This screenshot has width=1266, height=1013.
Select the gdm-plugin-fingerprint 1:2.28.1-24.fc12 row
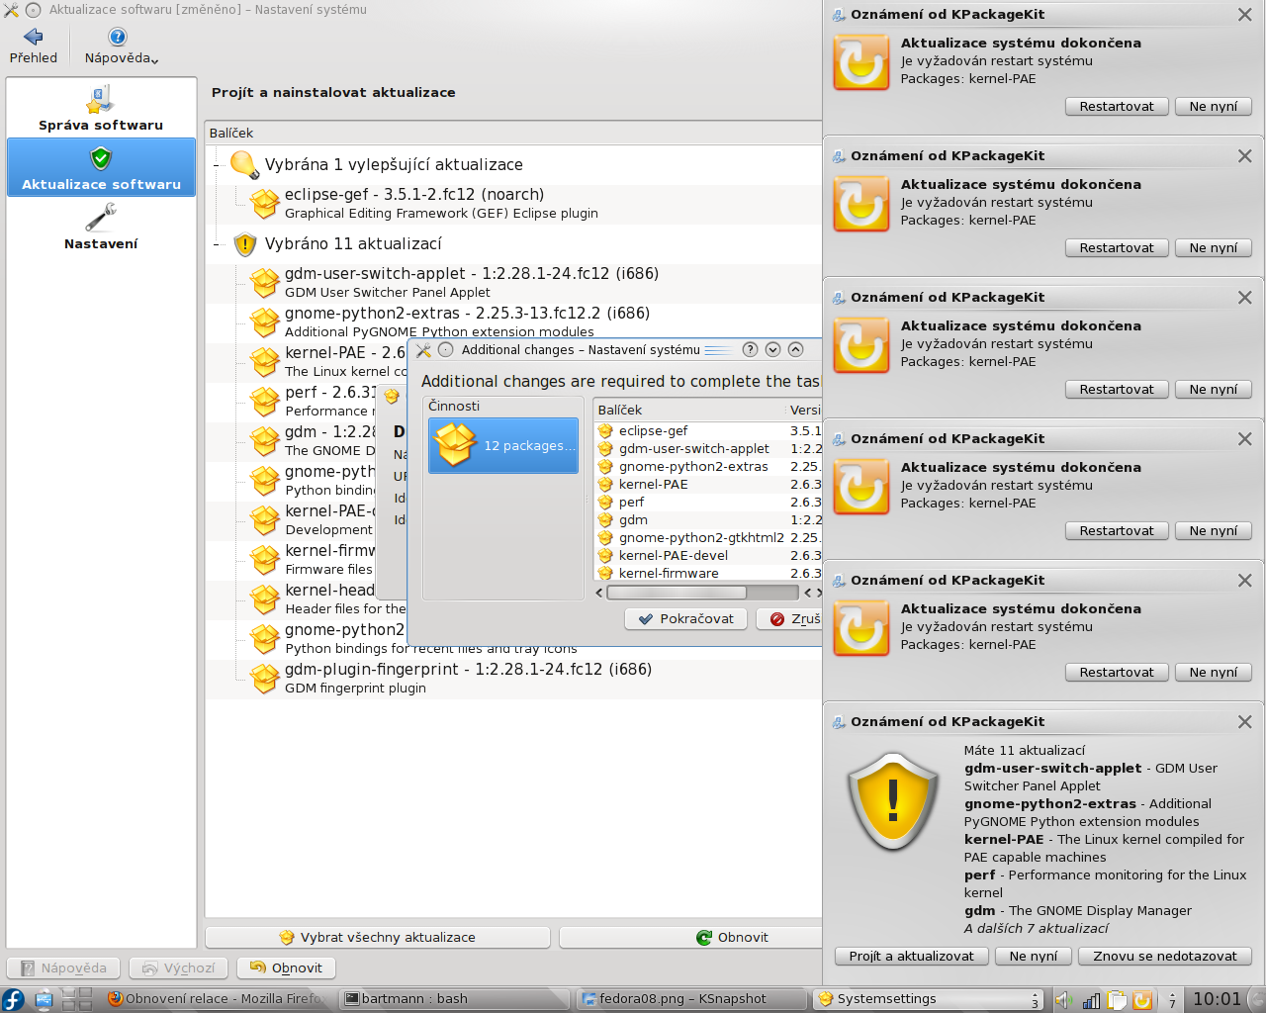[x=514, y=679]
